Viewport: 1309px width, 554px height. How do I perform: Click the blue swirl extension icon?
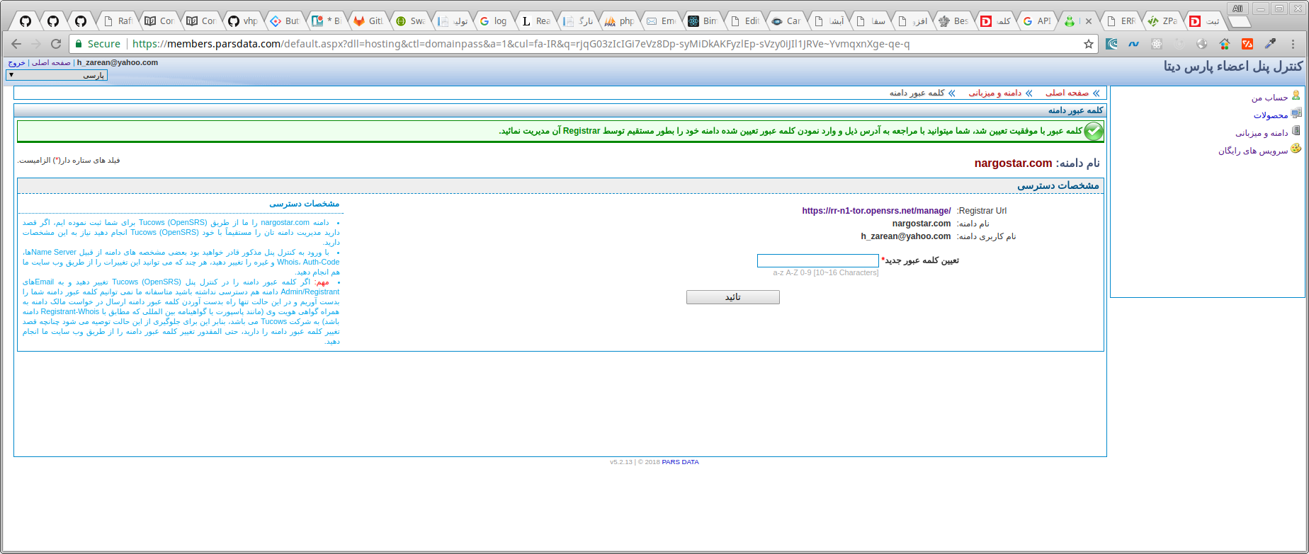click(1112, 44)
